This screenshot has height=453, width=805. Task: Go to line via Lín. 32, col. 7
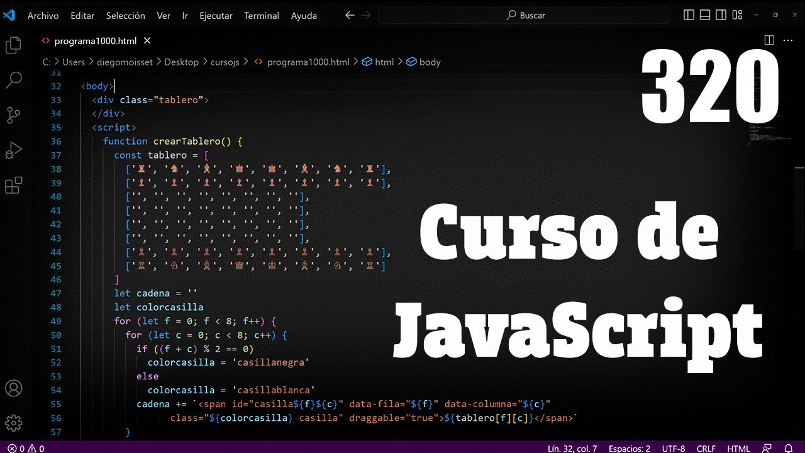[572, 449]
